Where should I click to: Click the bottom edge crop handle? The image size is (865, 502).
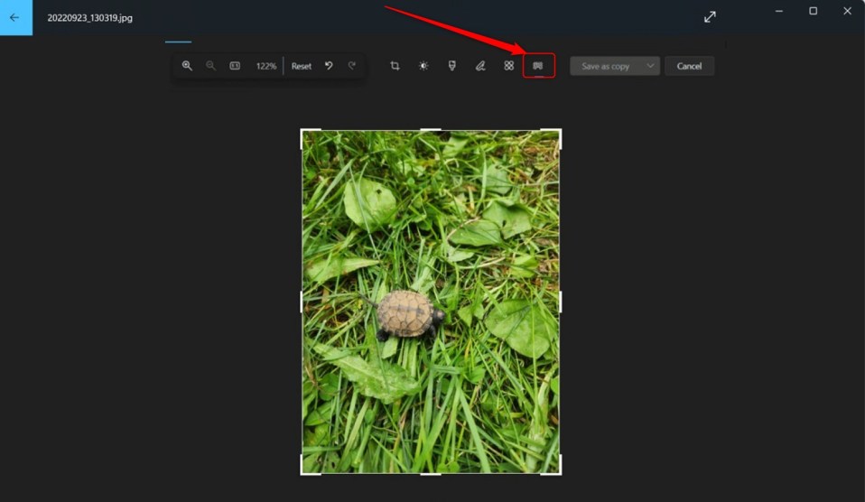(431, 473)
